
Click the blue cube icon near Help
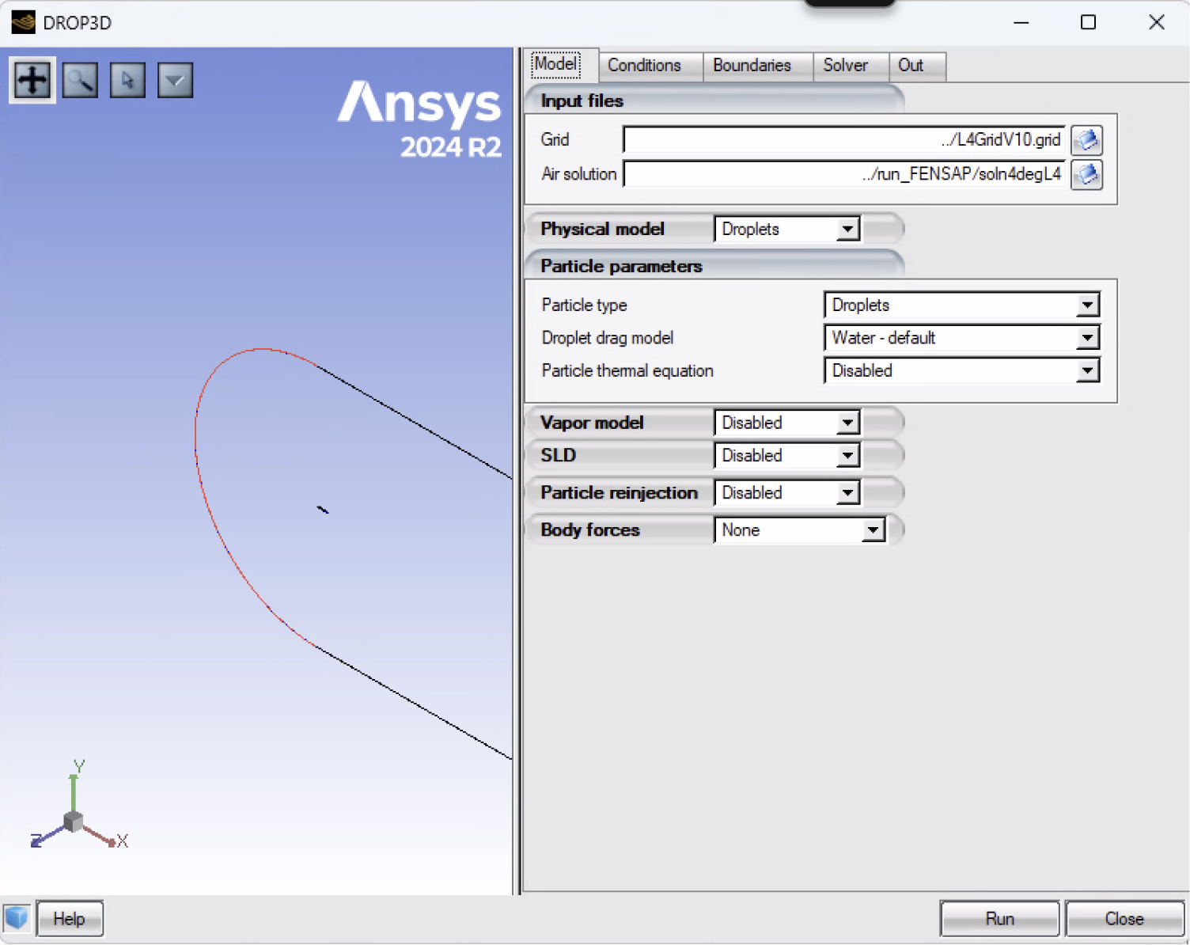pyautogui.click(x=17, y=918)
